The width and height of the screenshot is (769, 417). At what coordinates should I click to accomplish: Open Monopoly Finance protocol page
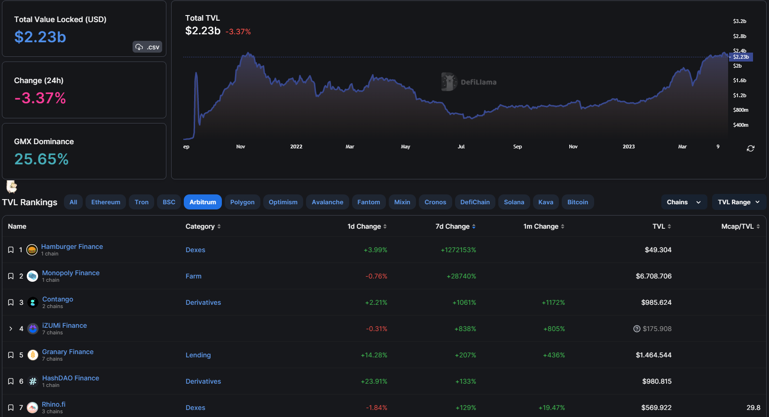click(71, 273)
